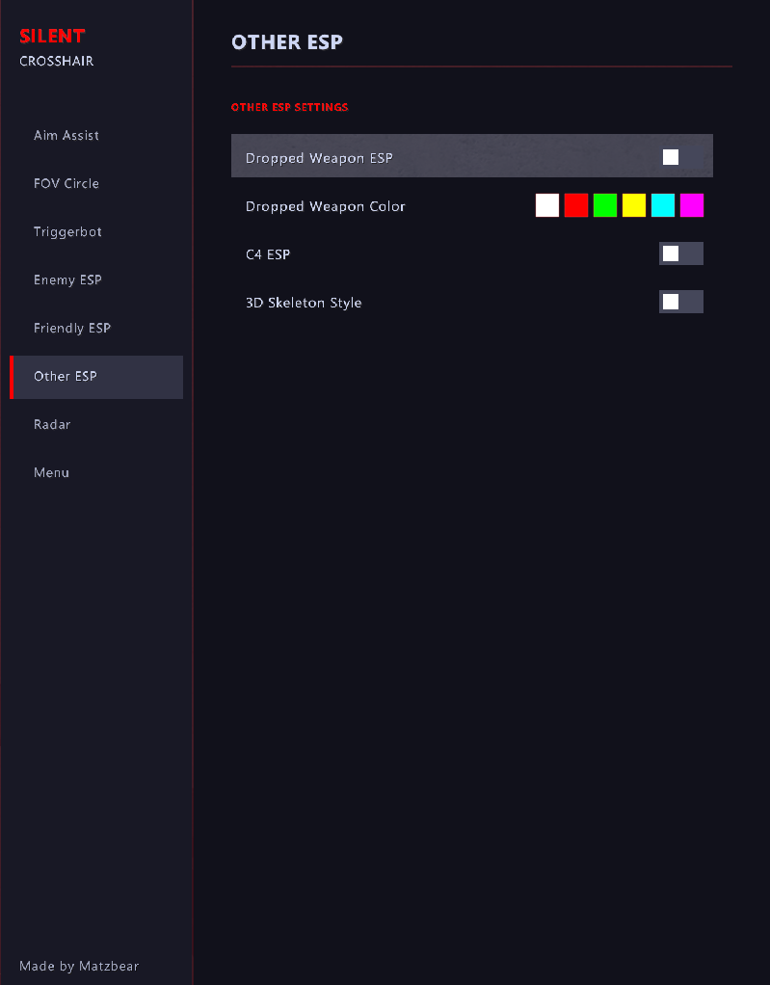Set Dropped Weapon Color to red
The width and height of the screenshot is (770, 985).
tap(576, 205)
